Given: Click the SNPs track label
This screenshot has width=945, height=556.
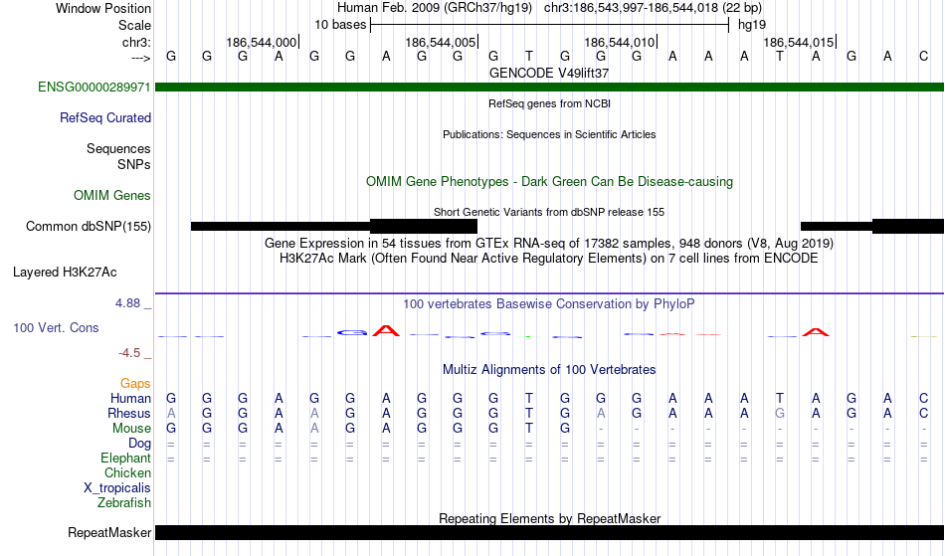Looking at the screenshot, I should [x=134, y=165].
